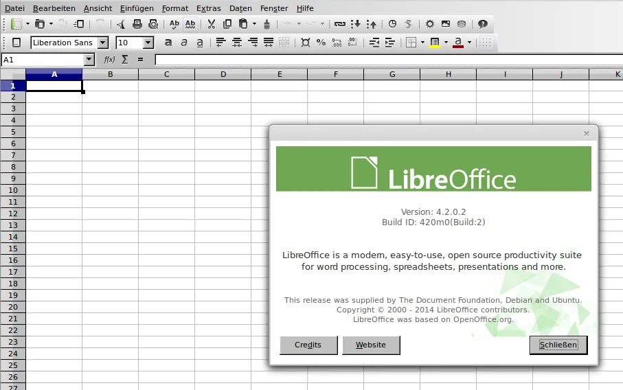Screen dimensions: 623x390
Task: Click the New spreadsheet icon
Action: 16,24
